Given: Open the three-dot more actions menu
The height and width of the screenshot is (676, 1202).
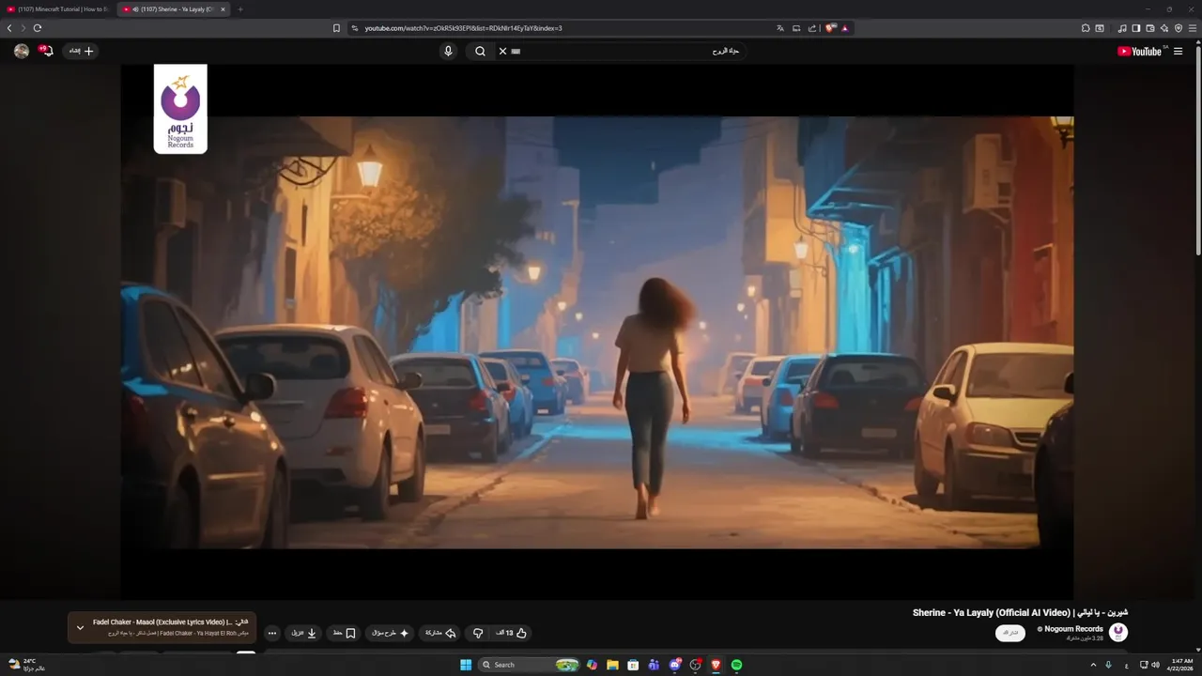Looking at the screenshot, I should (272, 633).
